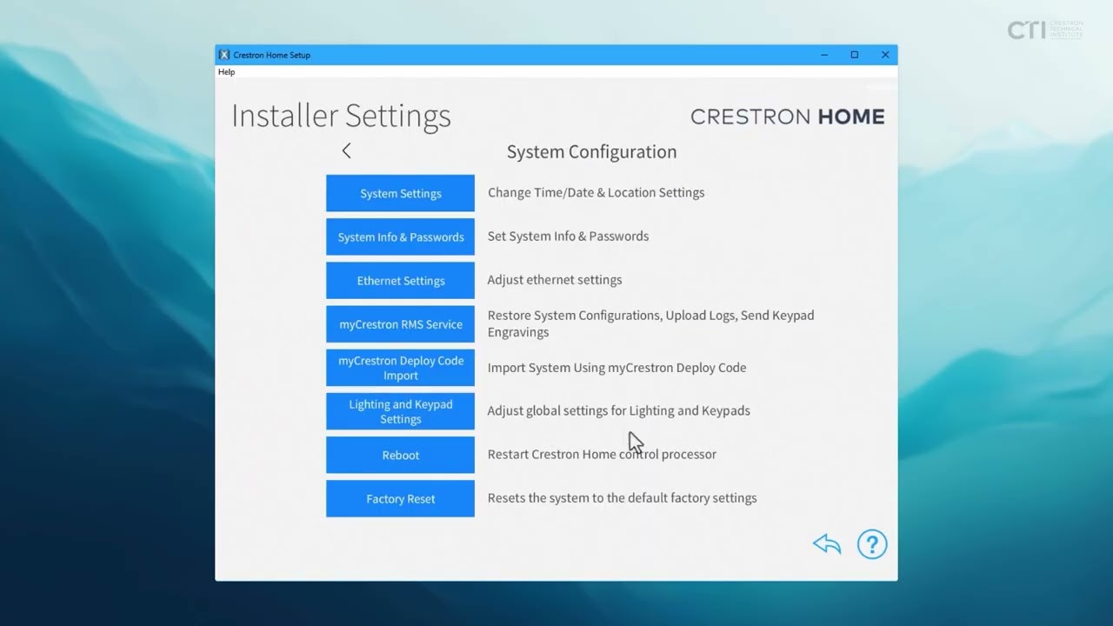Screen dimensions: 1113x626
Task: Open myCrestron RMS Service
Action: pos(400,323)
